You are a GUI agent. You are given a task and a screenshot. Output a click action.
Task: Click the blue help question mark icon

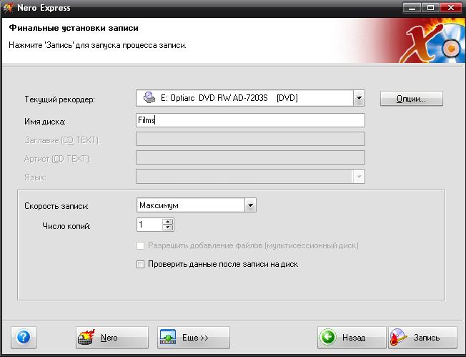(x=23, y=337)
